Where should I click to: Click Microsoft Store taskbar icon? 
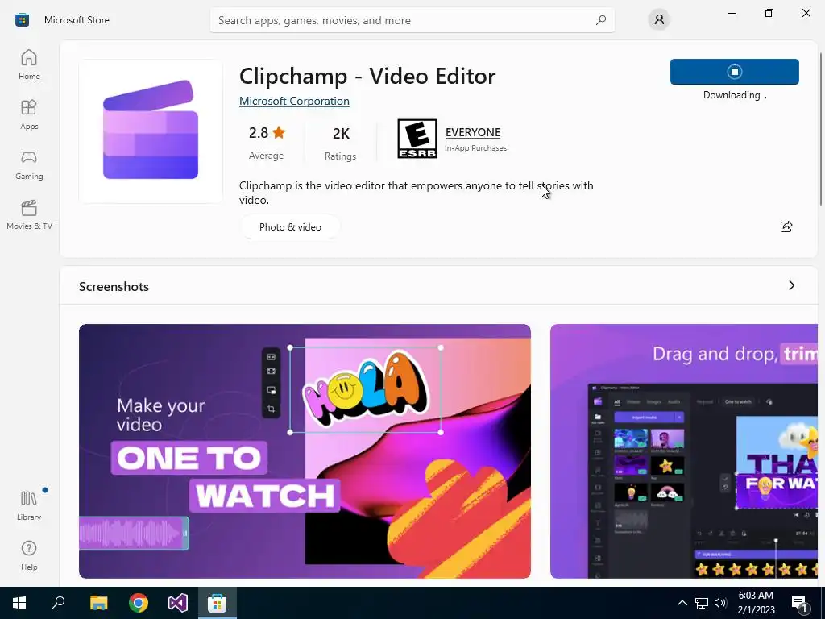(217, 603)
